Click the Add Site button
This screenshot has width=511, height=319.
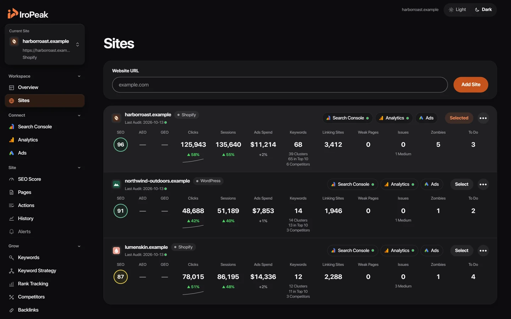tap(471, 85)
